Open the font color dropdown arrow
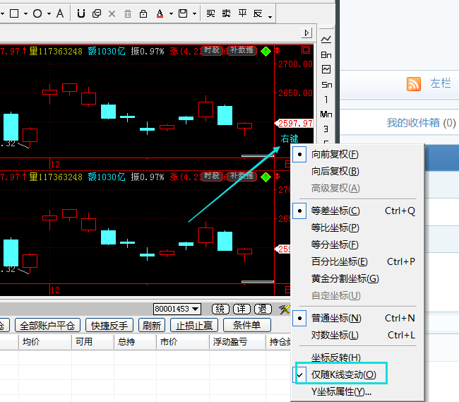This screenshot has height=402, width=459. (x=172, y=13)
